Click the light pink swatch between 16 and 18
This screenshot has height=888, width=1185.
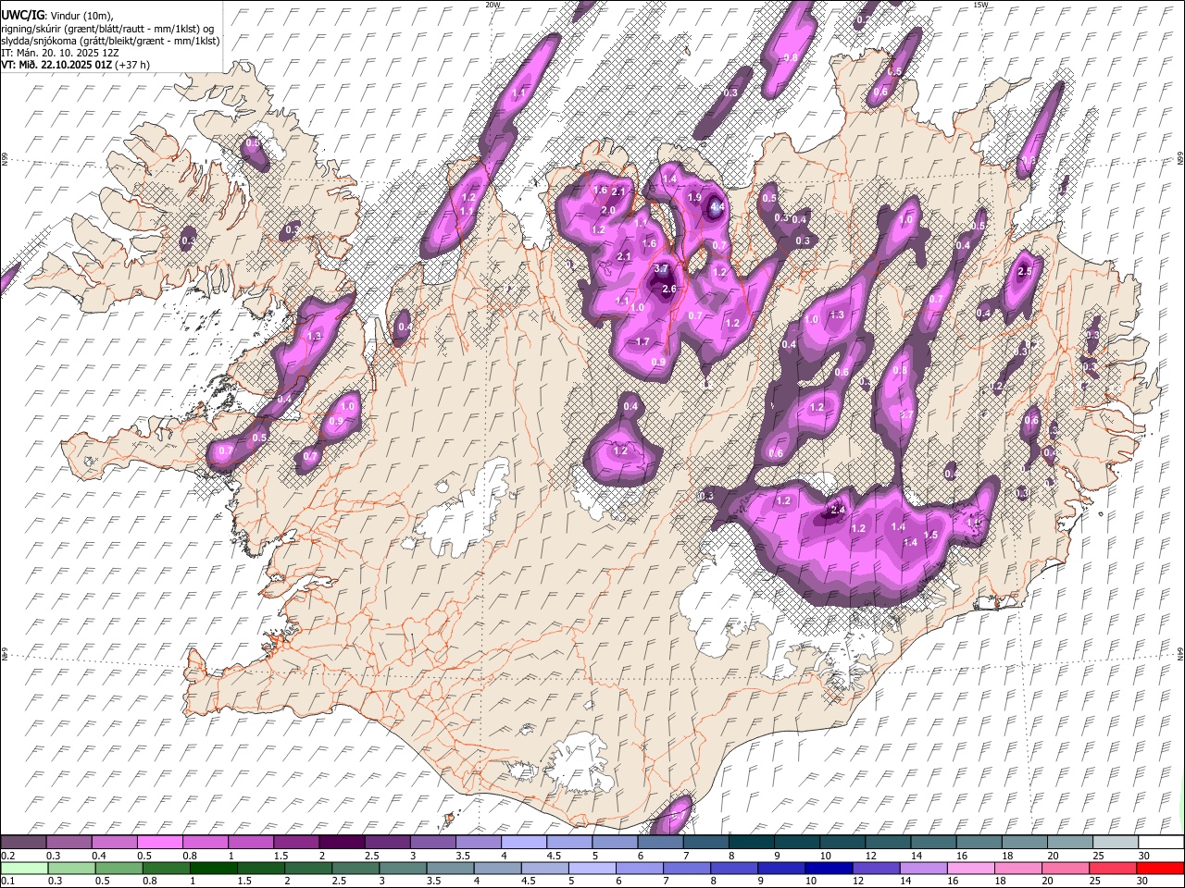970,869
